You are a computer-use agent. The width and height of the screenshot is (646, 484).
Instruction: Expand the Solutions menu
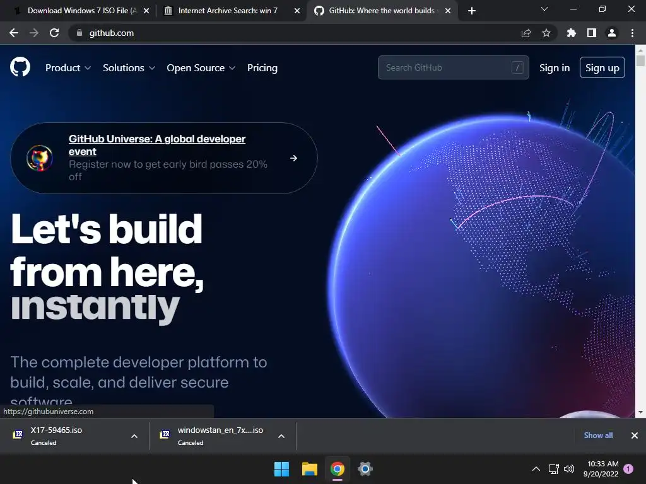point(129,68)
